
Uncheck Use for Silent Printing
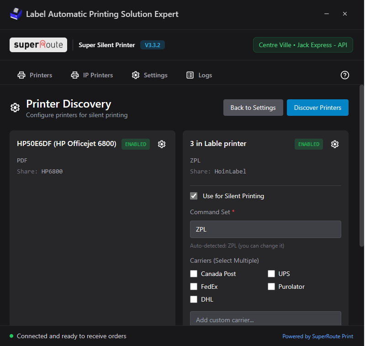pos(194,196)
